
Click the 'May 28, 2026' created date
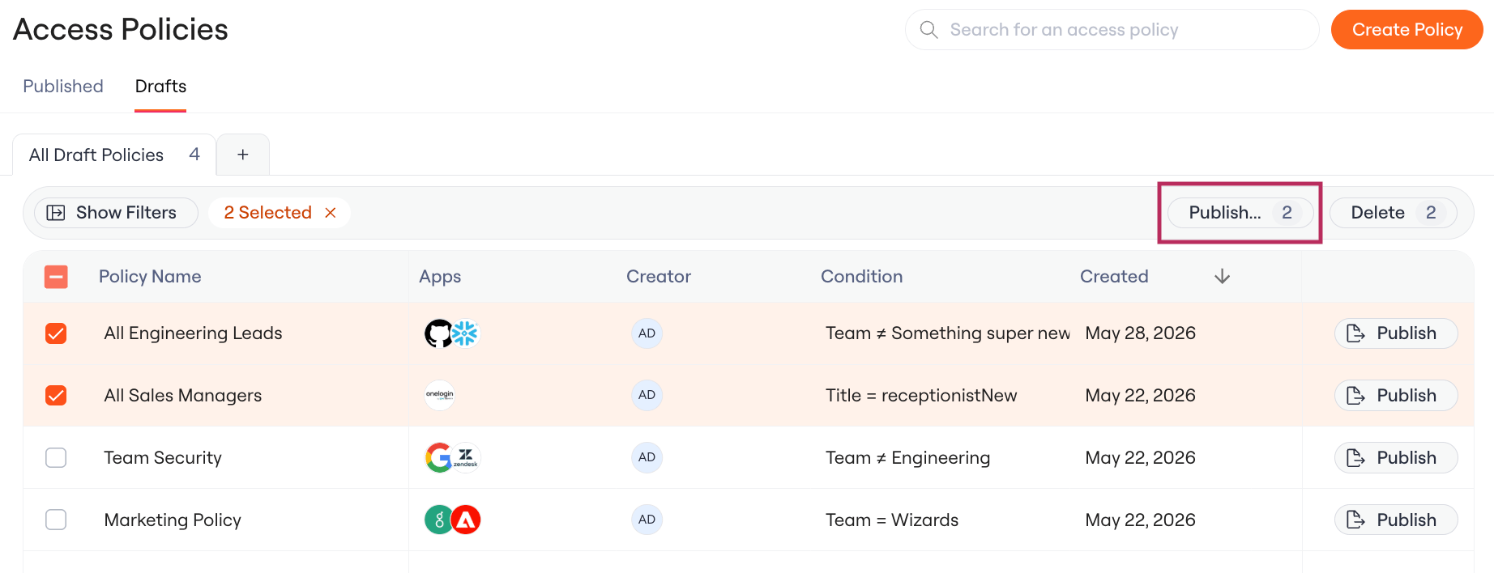[x=1141, y=333]
